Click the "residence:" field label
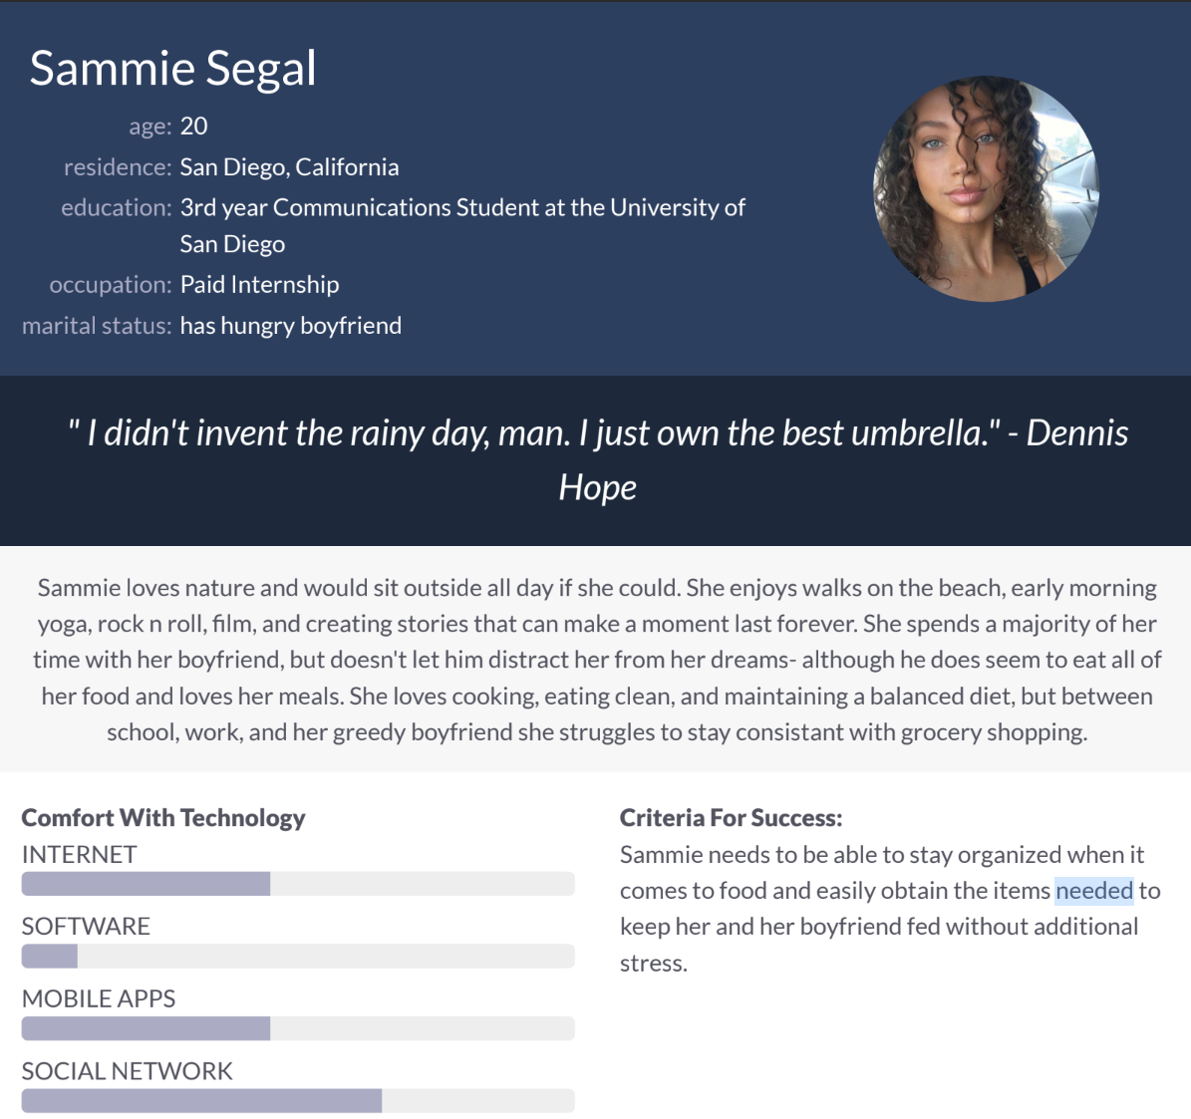The width and height of the screenshot is (1191, 1119). 118,167
